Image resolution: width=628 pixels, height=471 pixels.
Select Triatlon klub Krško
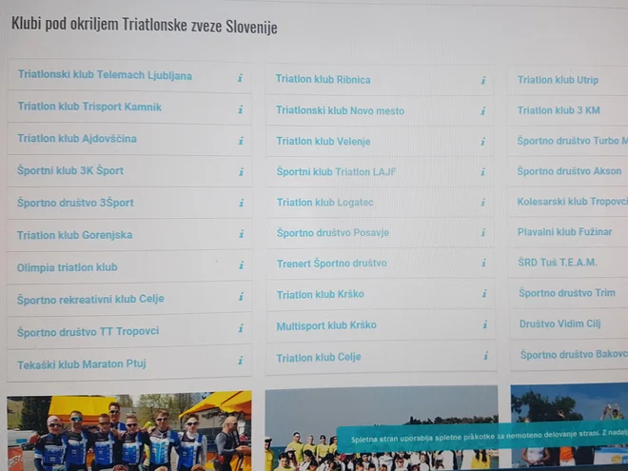(321, 294)
